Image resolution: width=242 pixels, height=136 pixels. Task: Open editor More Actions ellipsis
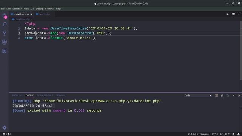pyautogui.click(x=239, y=14)
